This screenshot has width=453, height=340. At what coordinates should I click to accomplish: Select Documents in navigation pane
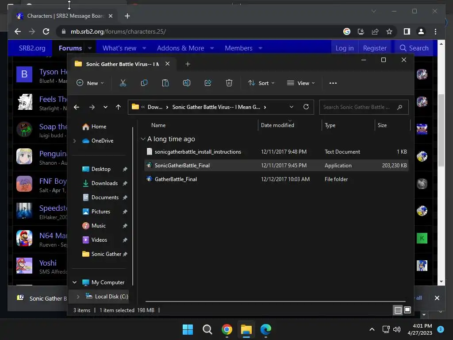tap(105, 197)
